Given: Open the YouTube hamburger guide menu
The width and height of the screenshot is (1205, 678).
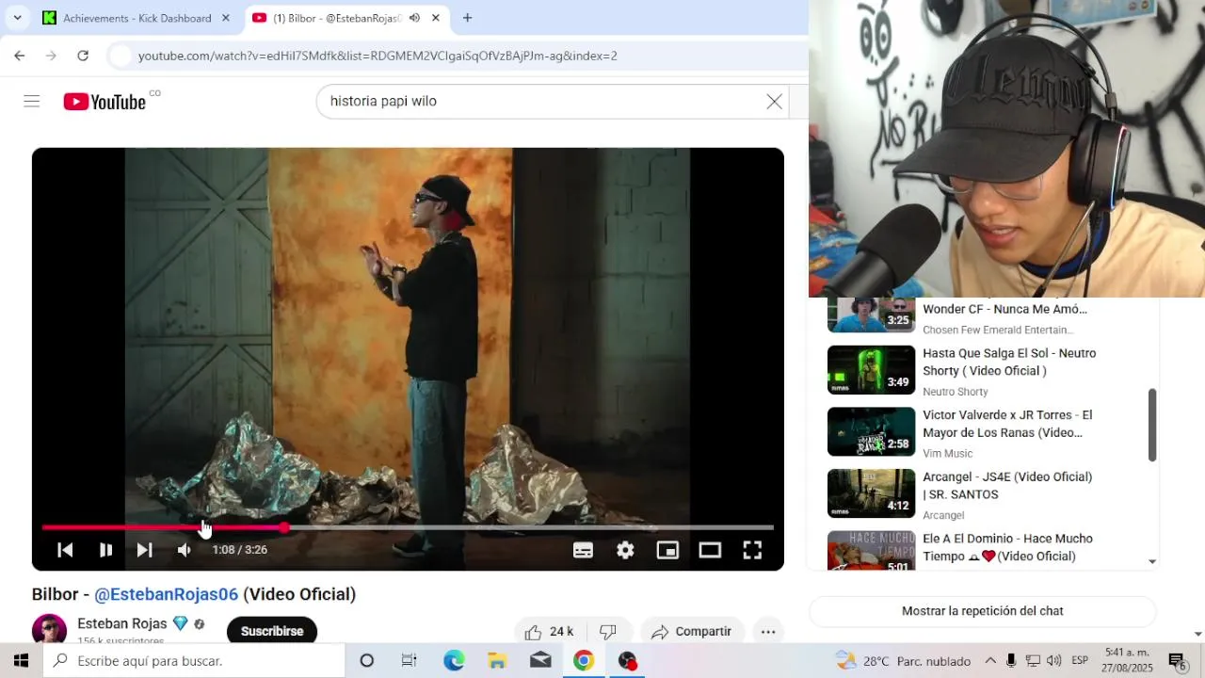Looking at the screenshot, I should pyautogui.click(x=31, y=101).
